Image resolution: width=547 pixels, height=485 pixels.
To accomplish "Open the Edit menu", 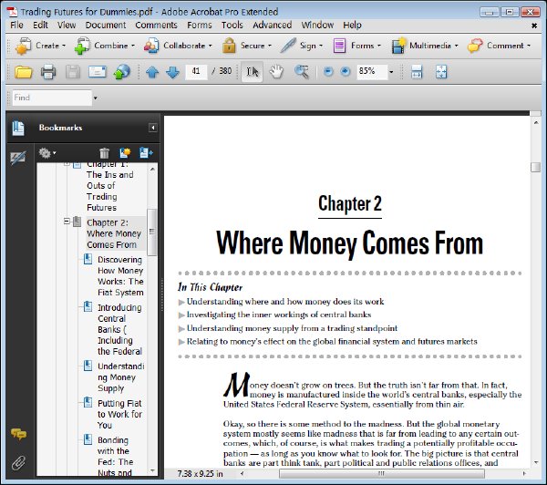I will pyautogui.click(x=40, y=26).
